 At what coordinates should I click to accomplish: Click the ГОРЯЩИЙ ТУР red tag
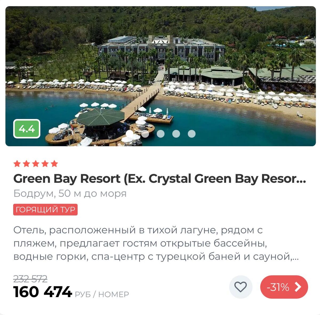click(x=45, y=210)
